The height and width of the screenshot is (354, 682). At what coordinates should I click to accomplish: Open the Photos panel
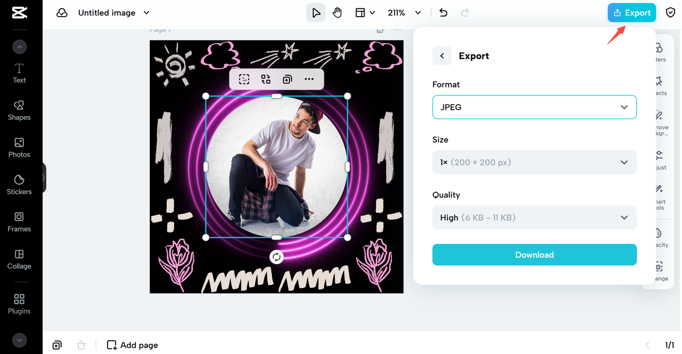click(19, 147)
